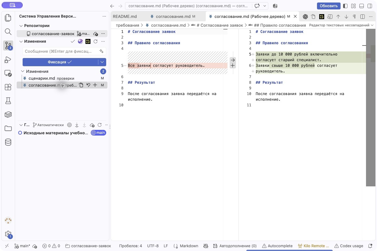Refresh the Изменения source control section
Viewport: 377px width, 251px height.
click(x=96, y=41)
